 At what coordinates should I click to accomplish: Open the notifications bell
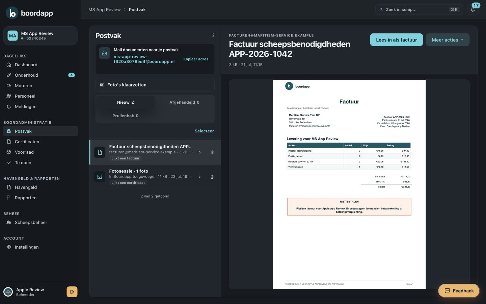pyautogui.click(x=473, y=9)
